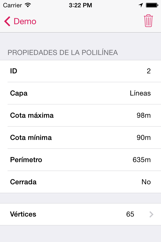This screenshot has width=161, height=242.
Task: Tap the 90m minimum elevation value
Action: 144,138
